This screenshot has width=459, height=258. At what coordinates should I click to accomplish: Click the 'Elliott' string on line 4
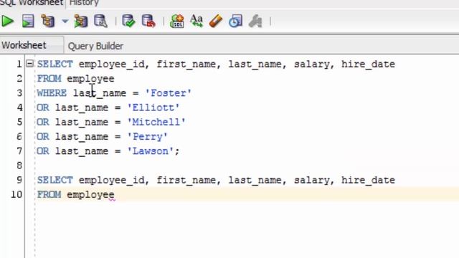point(153,107)
